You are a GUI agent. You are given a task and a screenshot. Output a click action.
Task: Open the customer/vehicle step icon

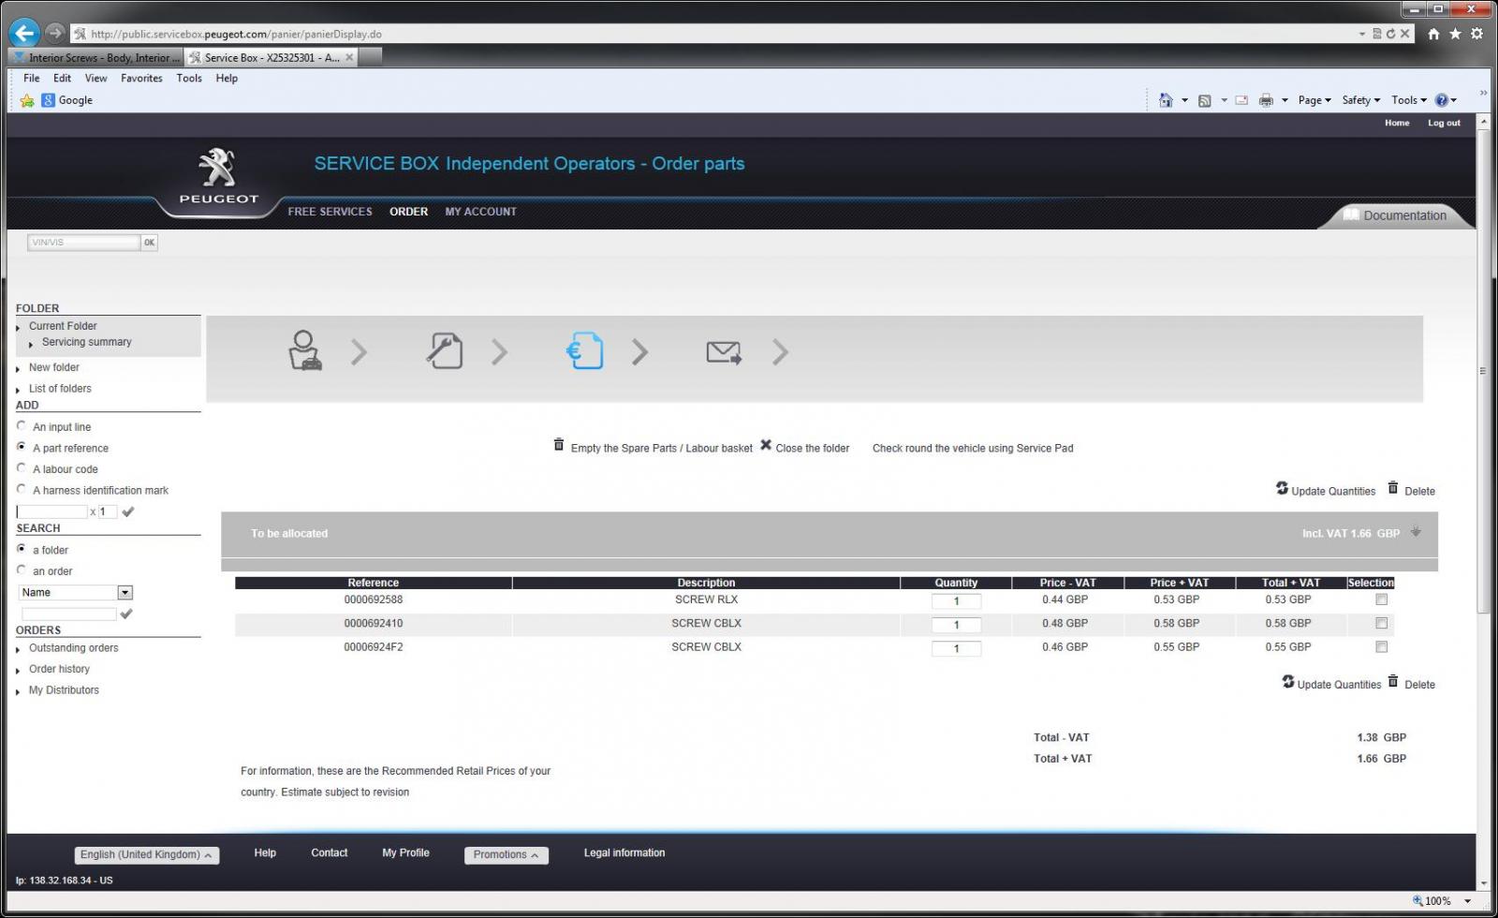pyautogui.click(x=305, y=351)
